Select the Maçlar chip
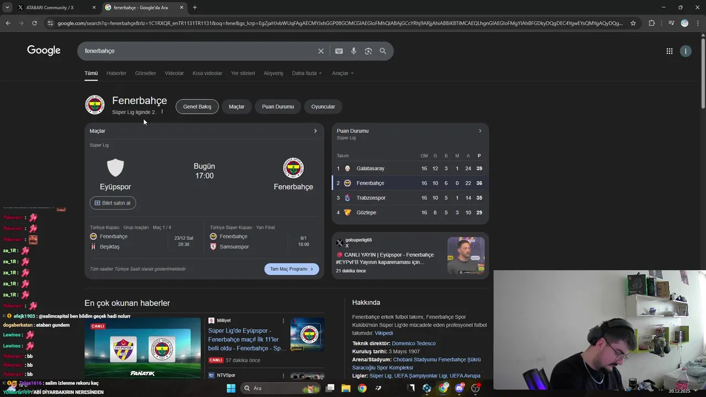The image size is (706, 397). point(237,106)
